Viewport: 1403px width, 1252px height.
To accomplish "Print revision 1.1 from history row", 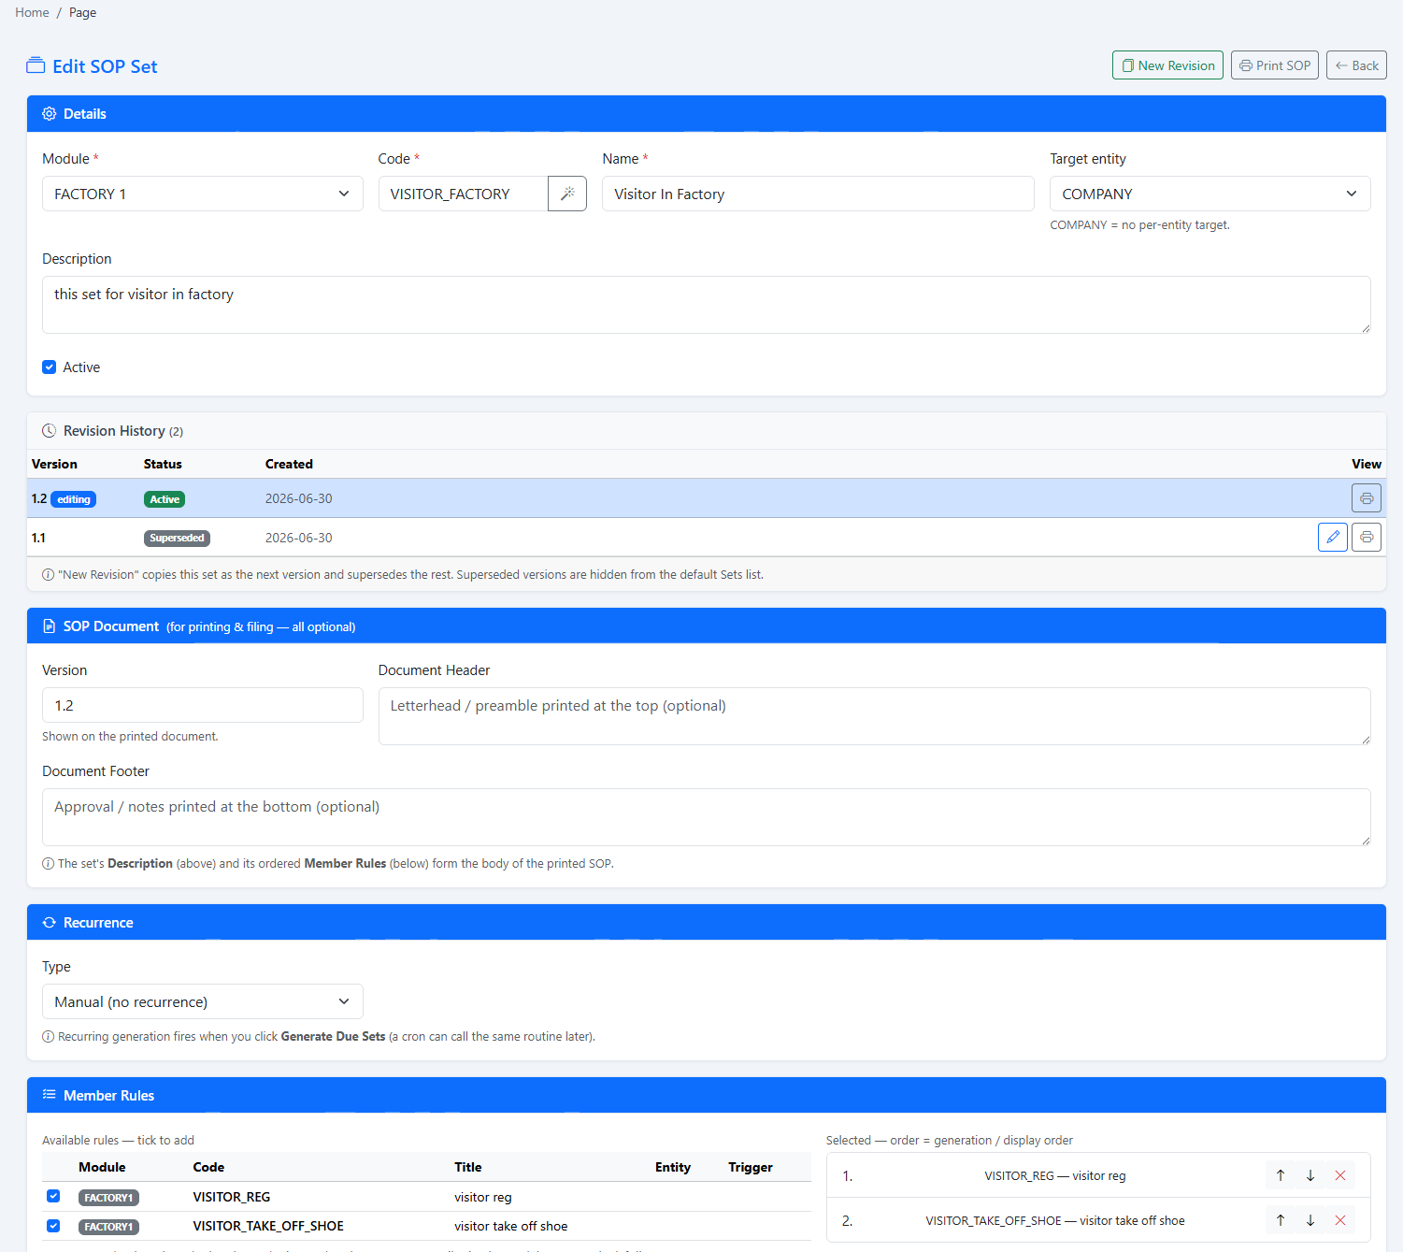I will (1367, 537).
